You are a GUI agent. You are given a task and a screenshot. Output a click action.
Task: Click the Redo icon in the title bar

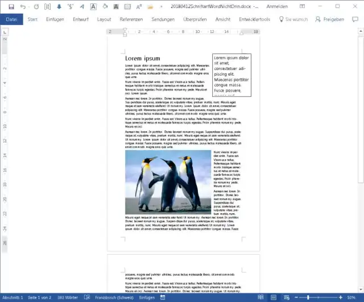[36, 6]
